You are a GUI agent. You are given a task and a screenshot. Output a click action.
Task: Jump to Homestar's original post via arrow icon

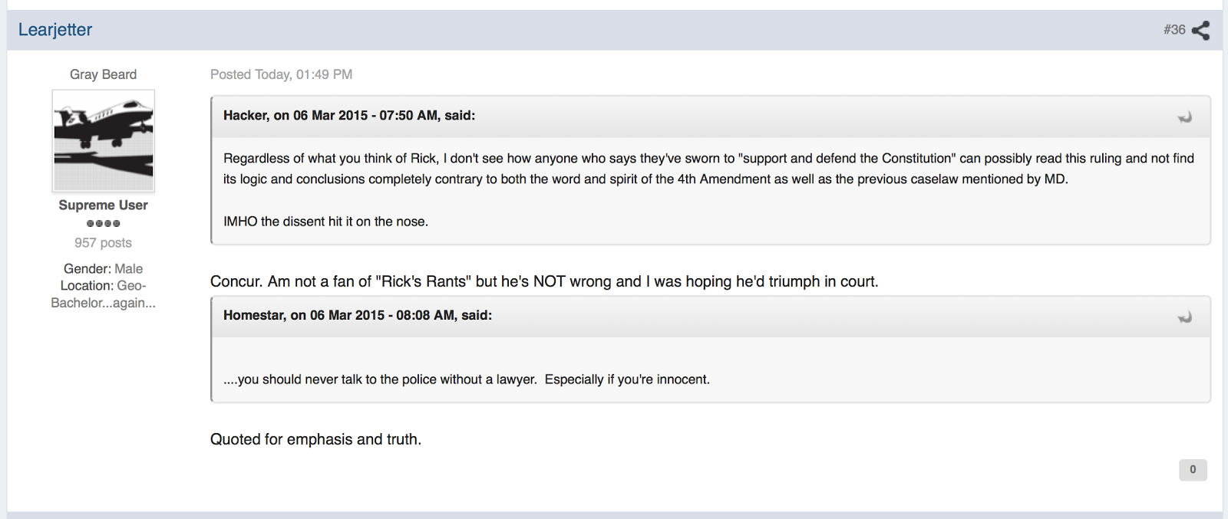(1185, 317)
